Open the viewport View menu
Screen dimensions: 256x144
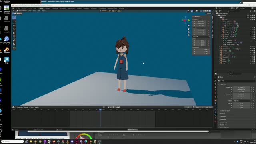point(30,11)
